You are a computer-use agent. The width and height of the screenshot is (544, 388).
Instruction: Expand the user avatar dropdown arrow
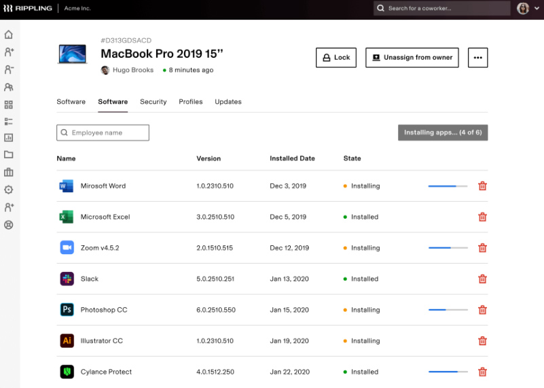[x=537, y=8]
